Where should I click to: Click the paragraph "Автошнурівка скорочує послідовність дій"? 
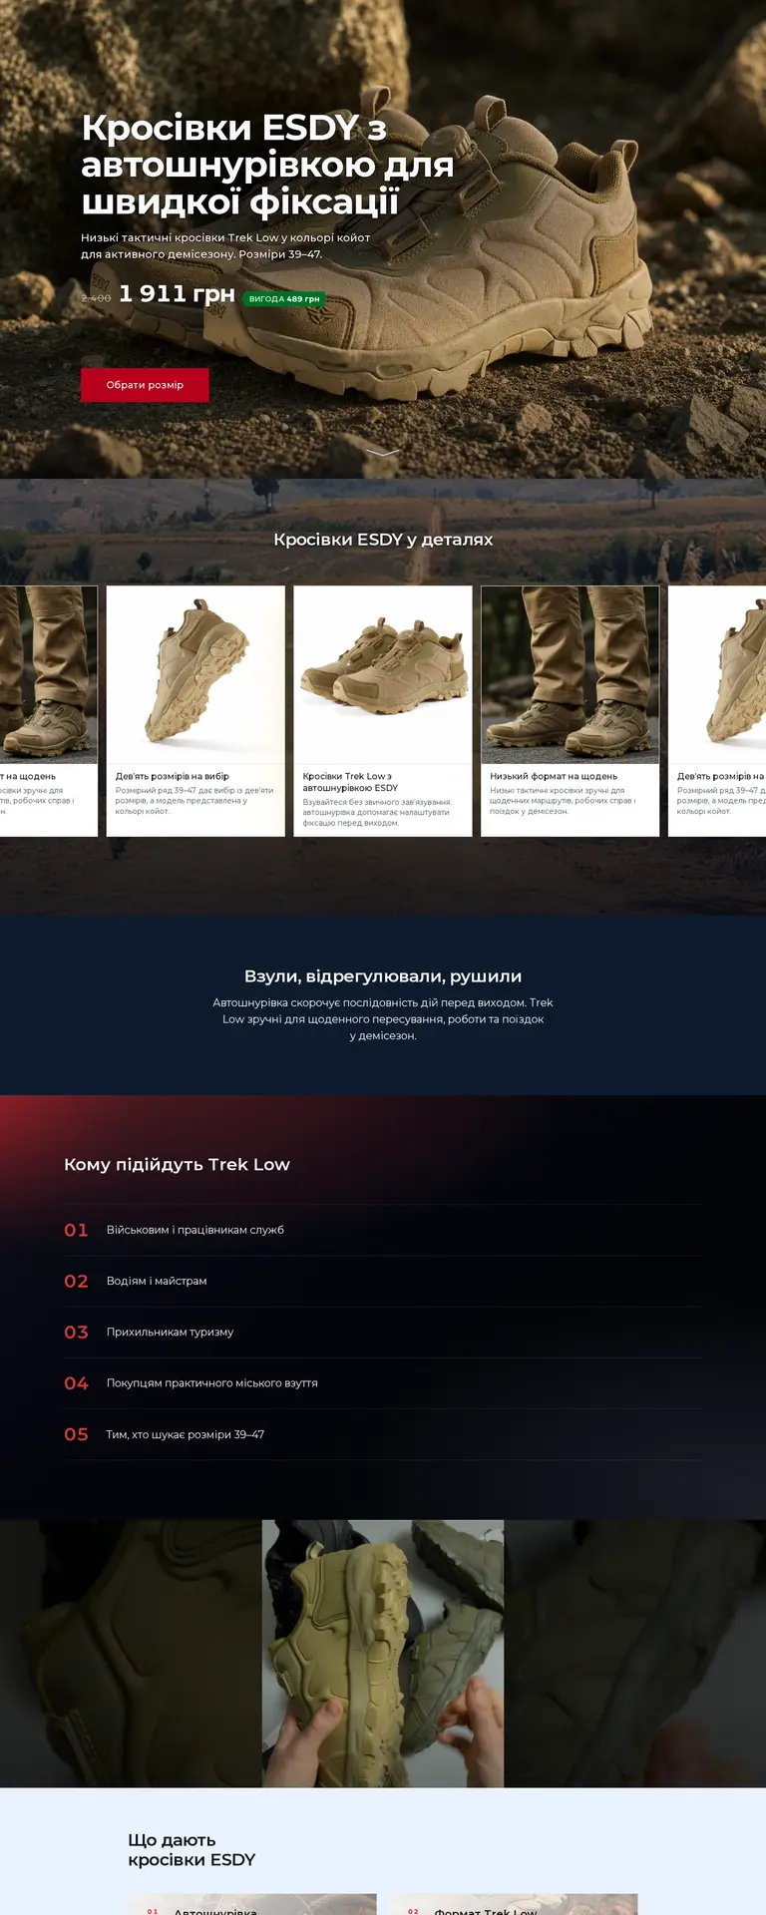click(383, 1019)
